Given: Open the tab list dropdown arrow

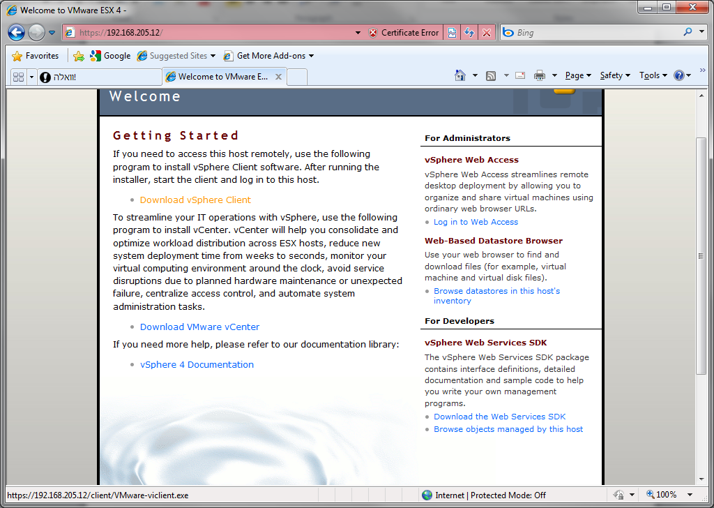Looking at the screenshot, I should [31, 77].
